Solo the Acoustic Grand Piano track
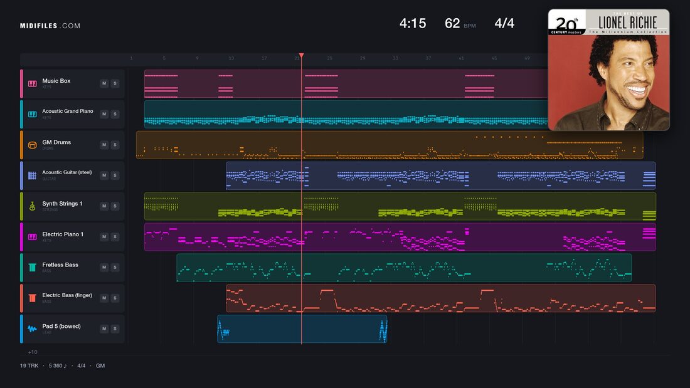690x388 pixels. click(115, 114)
